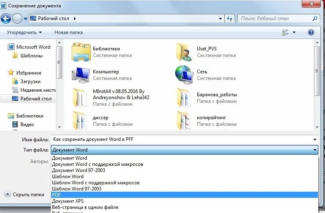The image size is (325, 213).
Task: Click the arrow after Рабочий стол in address bar
Action: point(75,18)
